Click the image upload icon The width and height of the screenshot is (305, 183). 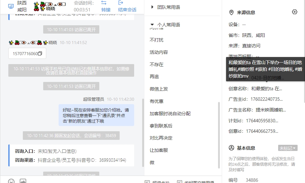click(x=23, y=181)
